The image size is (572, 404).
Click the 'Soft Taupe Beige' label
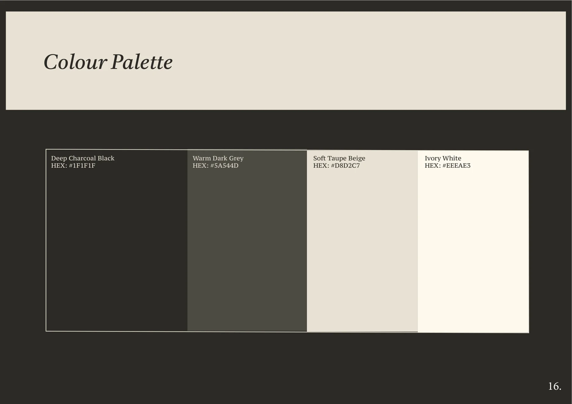pyautogui.click(x=339, y=158)
